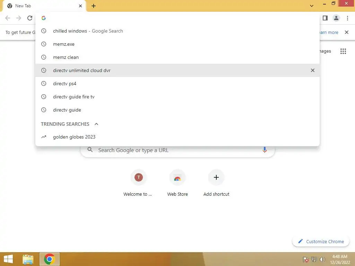Reload the page with the refresh icon
The height and width of the screenshot is (266, 355).
[x=30, y=18]
